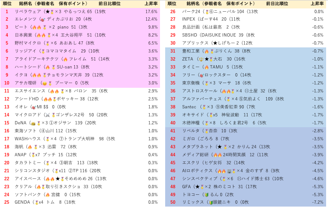Select the rank 2 エレメンツ row
Screen dimensions: 328x207
(x=80, y=19)
